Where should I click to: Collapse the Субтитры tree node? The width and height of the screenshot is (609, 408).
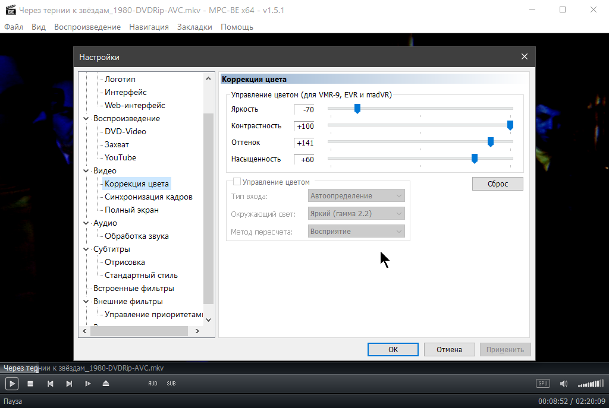86,249
